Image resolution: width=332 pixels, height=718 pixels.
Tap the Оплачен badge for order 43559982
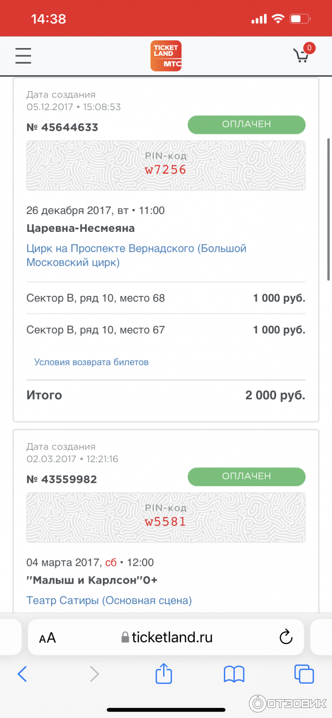(x=246, y=476)
